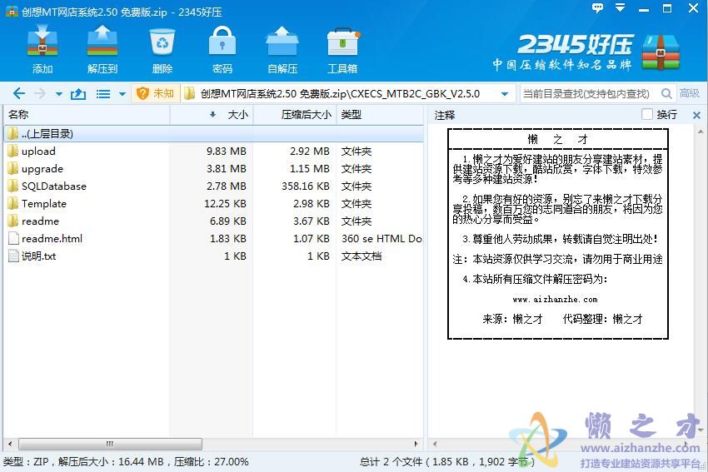
Task: Click the magnifier search icon
Action: (666, 93)
